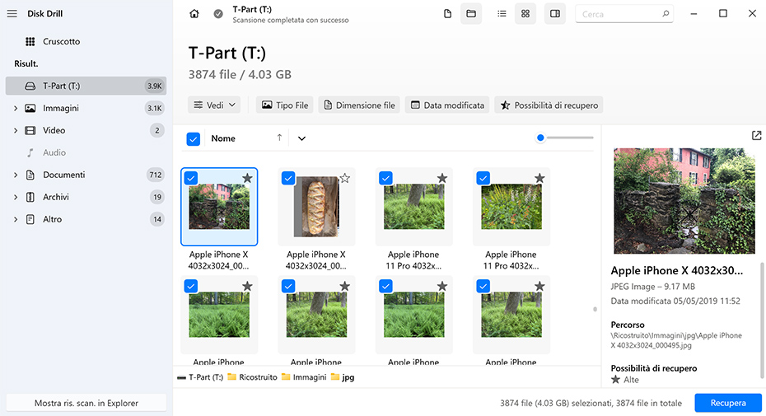Open the Vedi dropdown
The image size is (766, 416).
[215, 105]
